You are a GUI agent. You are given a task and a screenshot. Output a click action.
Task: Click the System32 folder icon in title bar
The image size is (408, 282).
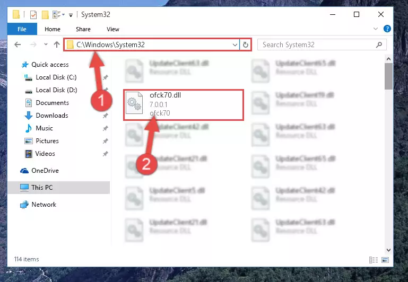click(x=16, y=14)
